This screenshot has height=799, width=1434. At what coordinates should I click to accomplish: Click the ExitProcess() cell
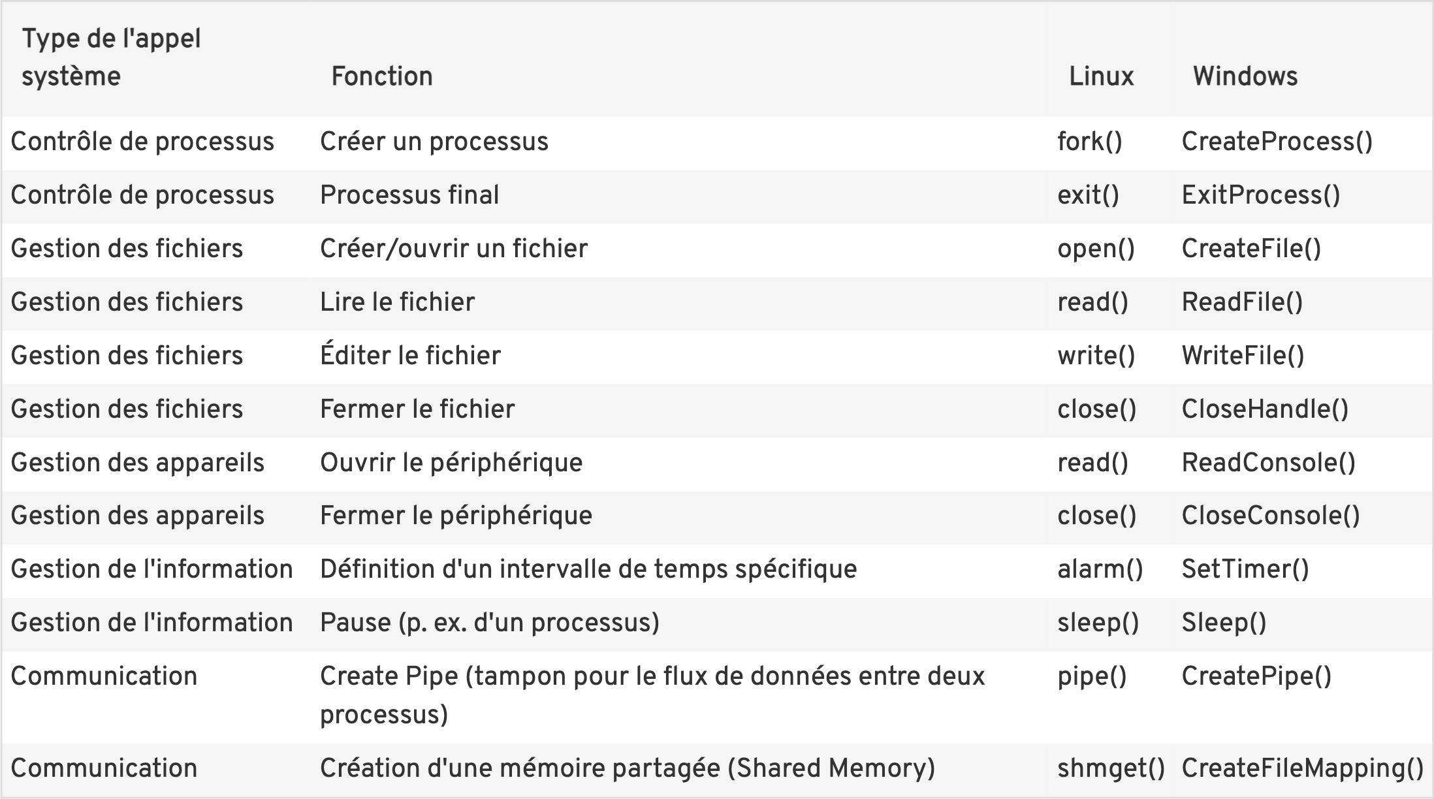pos(1261,195)
